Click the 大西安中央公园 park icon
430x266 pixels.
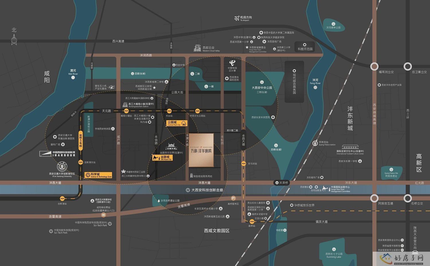pyautogui.click(x=262, y=82)
